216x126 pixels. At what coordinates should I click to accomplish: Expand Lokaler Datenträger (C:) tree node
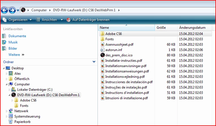point(9,90)
